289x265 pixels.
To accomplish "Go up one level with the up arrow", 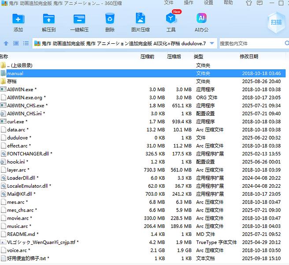I will (x=6, y=43).
